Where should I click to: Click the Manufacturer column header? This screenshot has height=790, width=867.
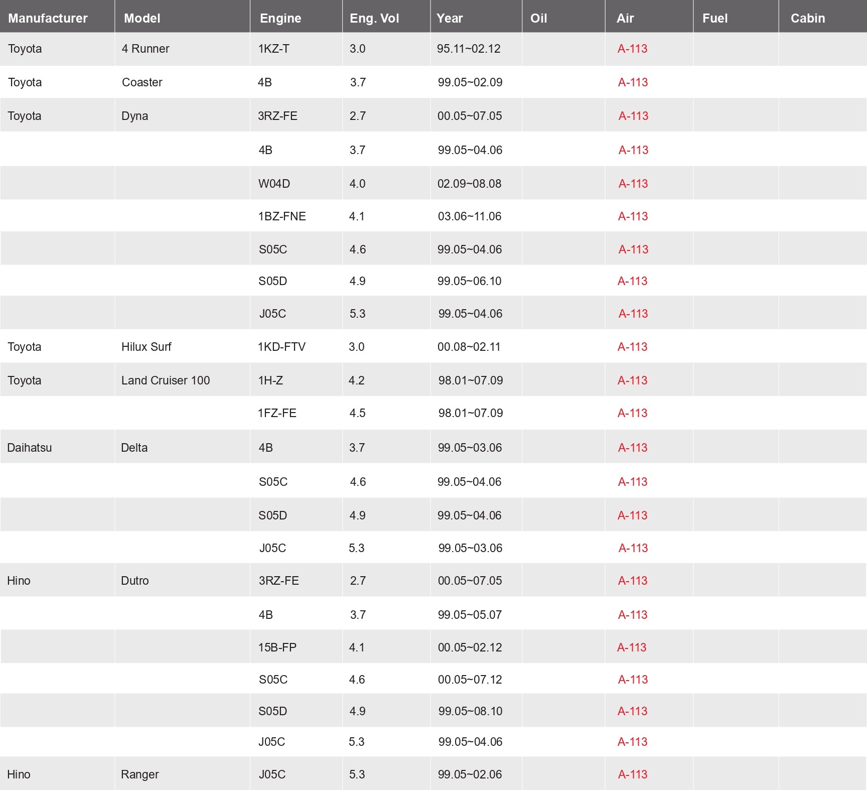click(48, 18)
